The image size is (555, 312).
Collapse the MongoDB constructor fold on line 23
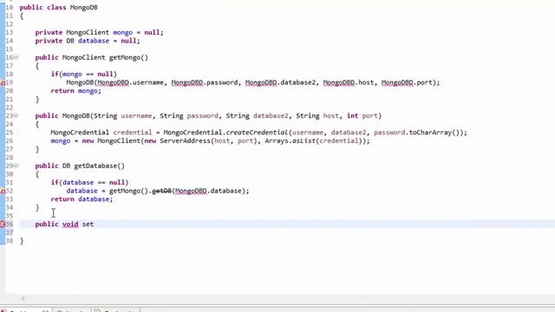pyautogui.click(x=16, y=115)
